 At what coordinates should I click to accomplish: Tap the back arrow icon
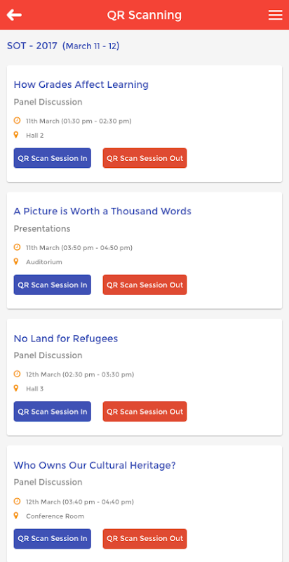[14, 15]
